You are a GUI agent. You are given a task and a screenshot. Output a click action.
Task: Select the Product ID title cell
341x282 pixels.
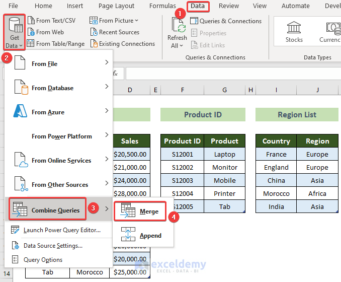pos(203,114)
